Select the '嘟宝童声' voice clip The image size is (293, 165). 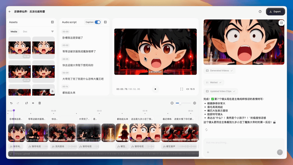click(179, 146)
